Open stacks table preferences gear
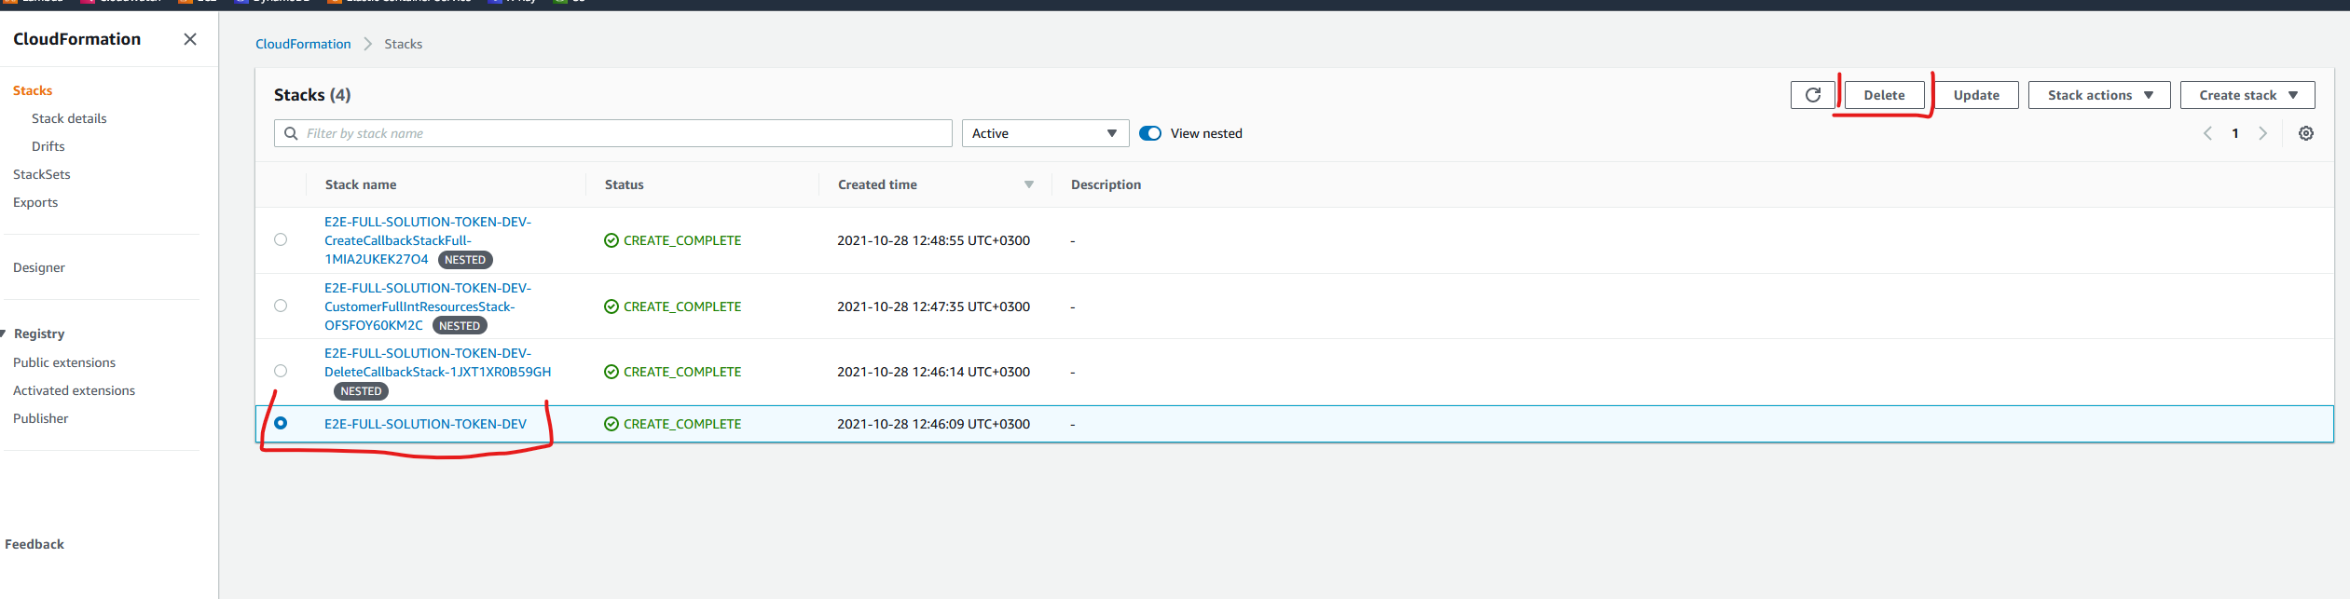The image size is (2350, 599). click(x=2305, y=133)
